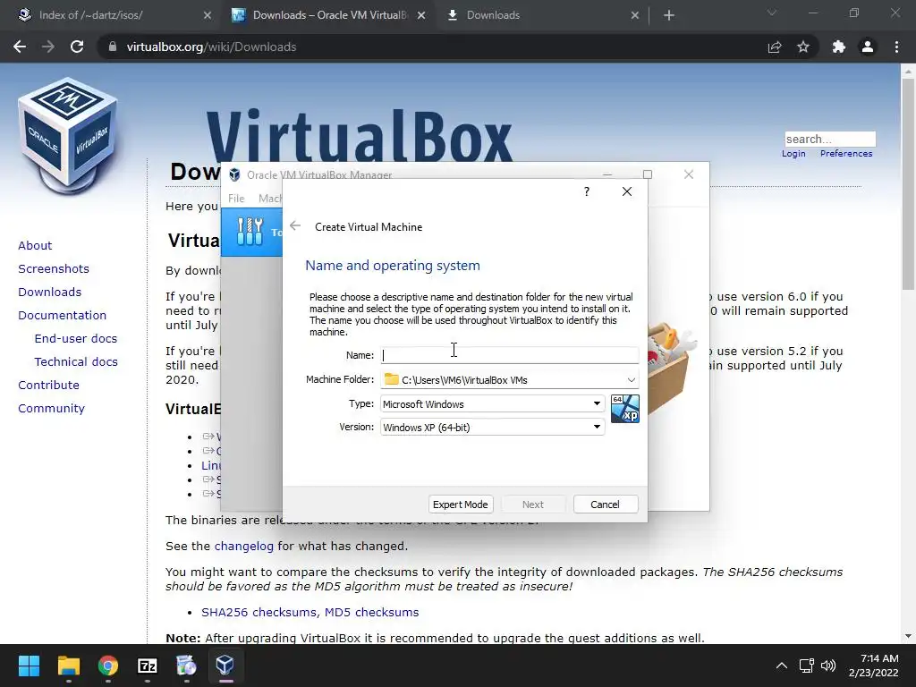Click the Tools icon in VirtualBox Manager
The width and height of the screenshot is (916, 687).
pos(250,232)
